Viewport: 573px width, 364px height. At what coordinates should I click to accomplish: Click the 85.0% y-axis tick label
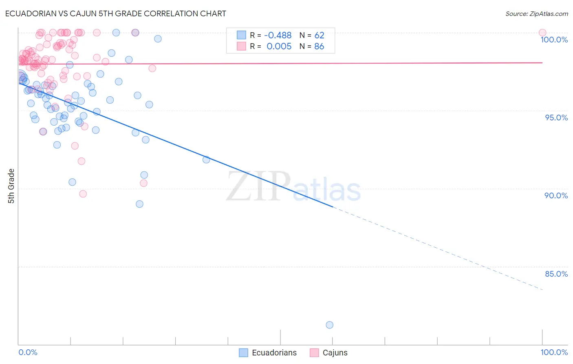point(556,274)
